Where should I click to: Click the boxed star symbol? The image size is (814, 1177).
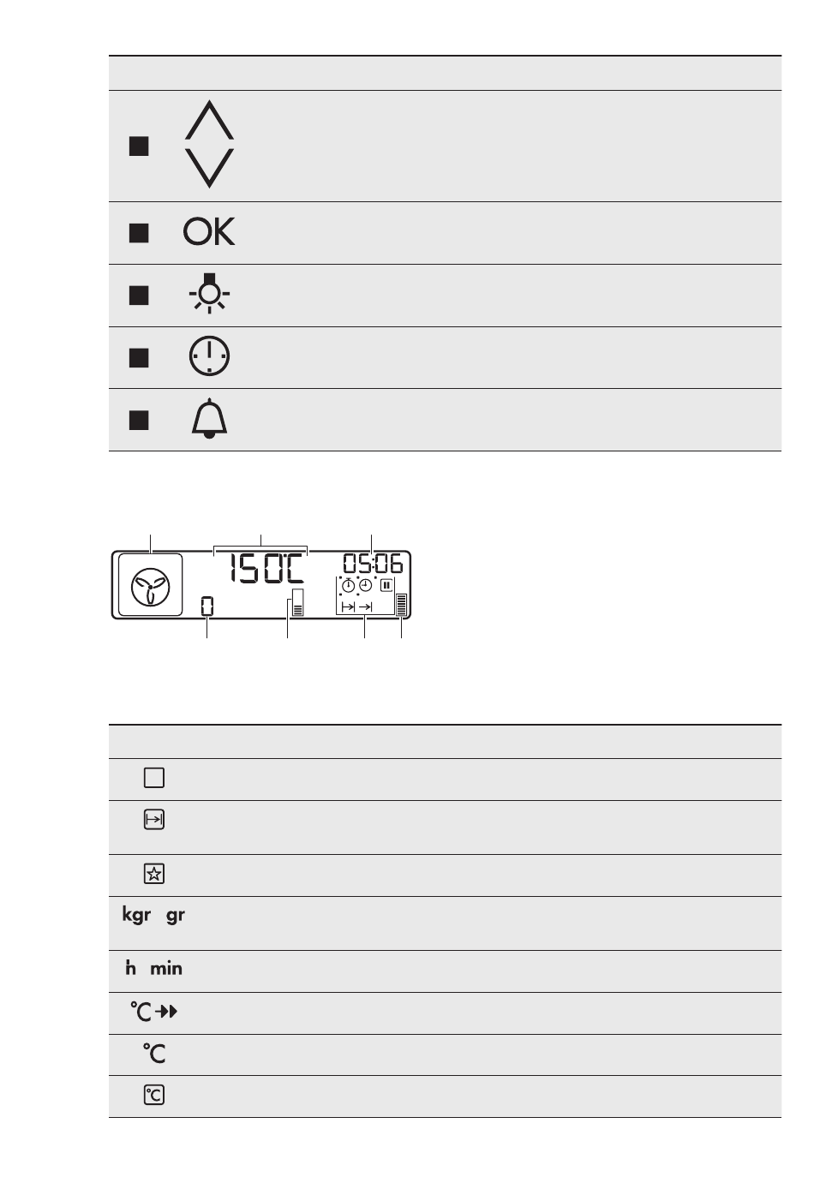[154, 874]
